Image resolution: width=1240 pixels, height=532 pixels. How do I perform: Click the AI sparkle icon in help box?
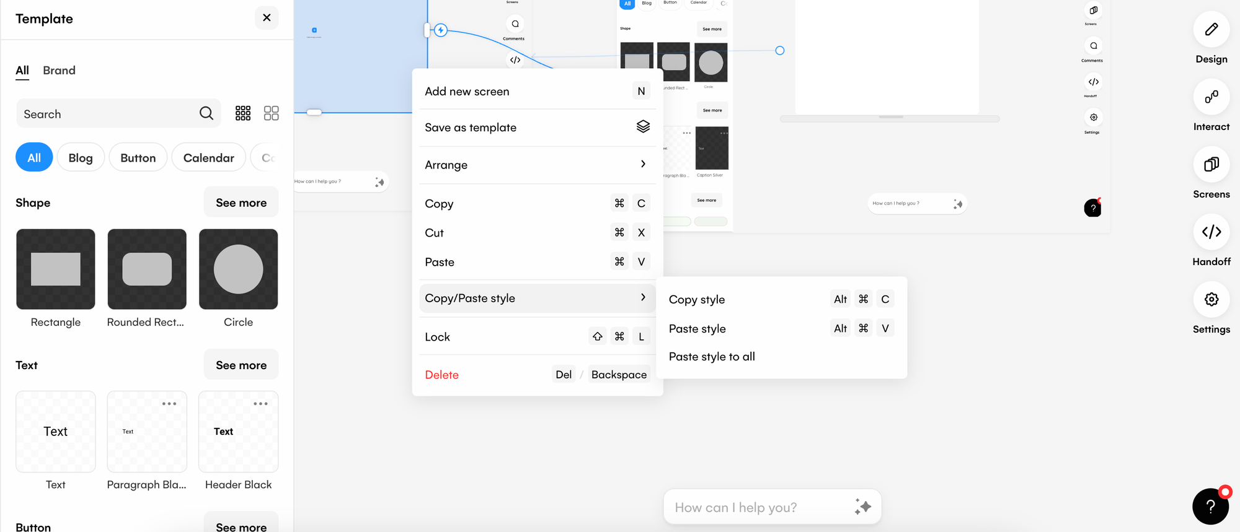862,507
